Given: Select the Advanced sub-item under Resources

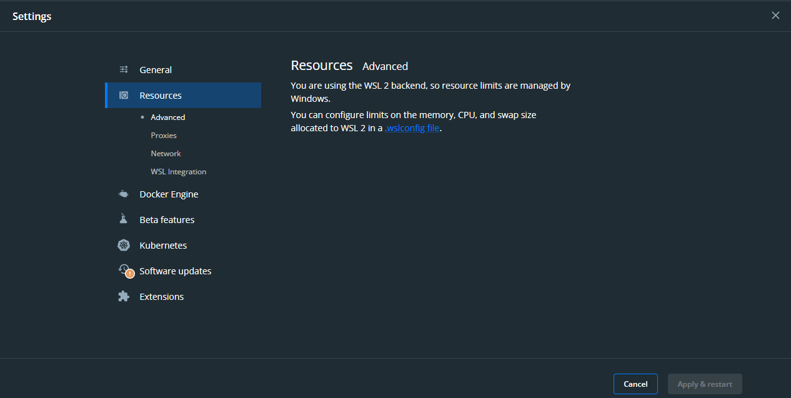Looking at the screenshot, I should (x=168, y=117).
